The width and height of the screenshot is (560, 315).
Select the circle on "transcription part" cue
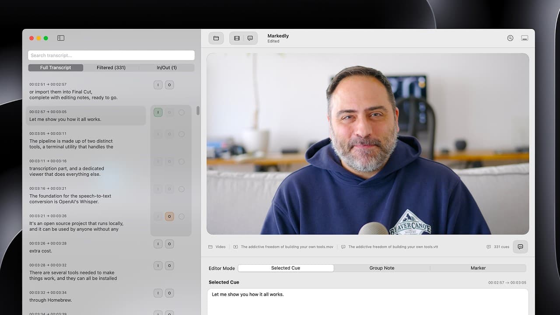(182, 162)
